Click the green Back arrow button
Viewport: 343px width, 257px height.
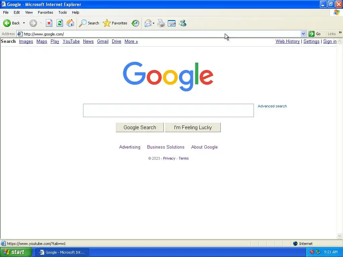(x=7, y=23)
